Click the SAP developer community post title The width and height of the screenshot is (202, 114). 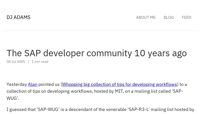[97, 53]
